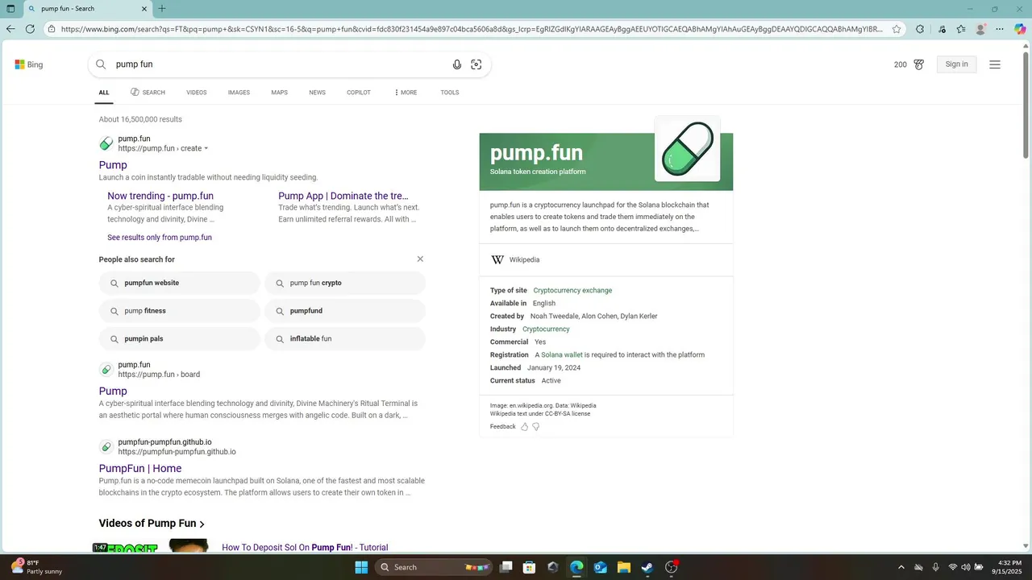Add page to favorites star icon
The width and height of the screenshot is (1032, 580).
pos(897,29)
